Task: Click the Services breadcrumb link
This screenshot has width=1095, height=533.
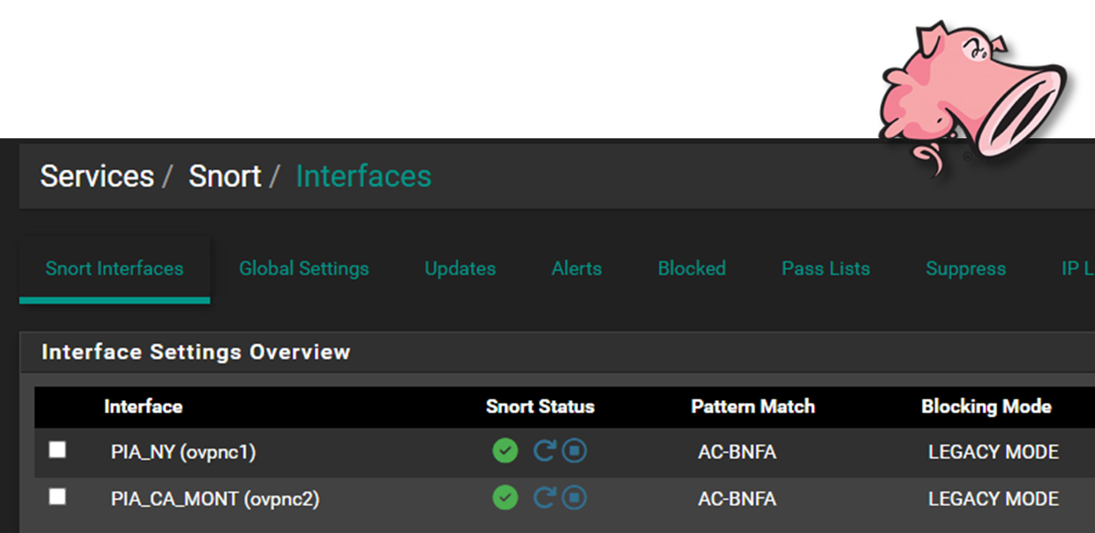Action: [97, 177]
